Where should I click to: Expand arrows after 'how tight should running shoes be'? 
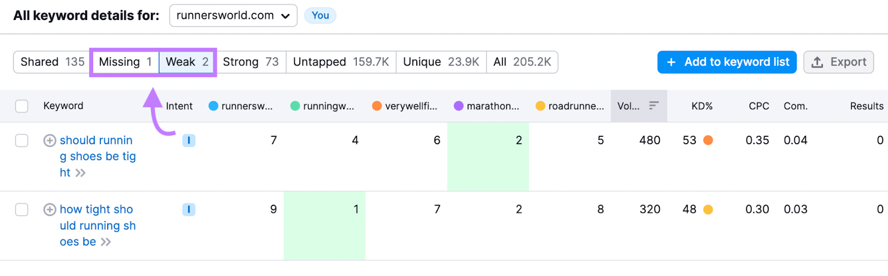tap(106, 242)
